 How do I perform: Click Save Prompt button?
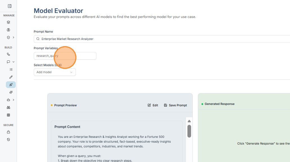click(x=175, y=105)
